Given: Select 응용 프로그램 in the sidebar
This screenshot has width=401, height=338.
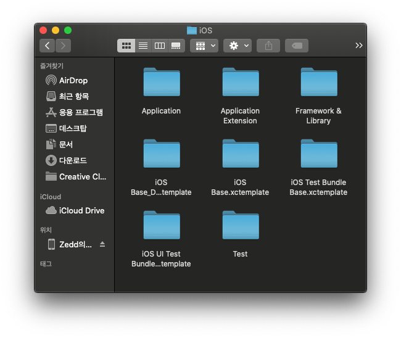Looking at the screenshot, I should pyautogui.click(x=75, y=112).
